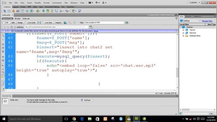217x122 pixels.
Task: Click the Refresh button in Properties
Action: [x=86, y=100]
